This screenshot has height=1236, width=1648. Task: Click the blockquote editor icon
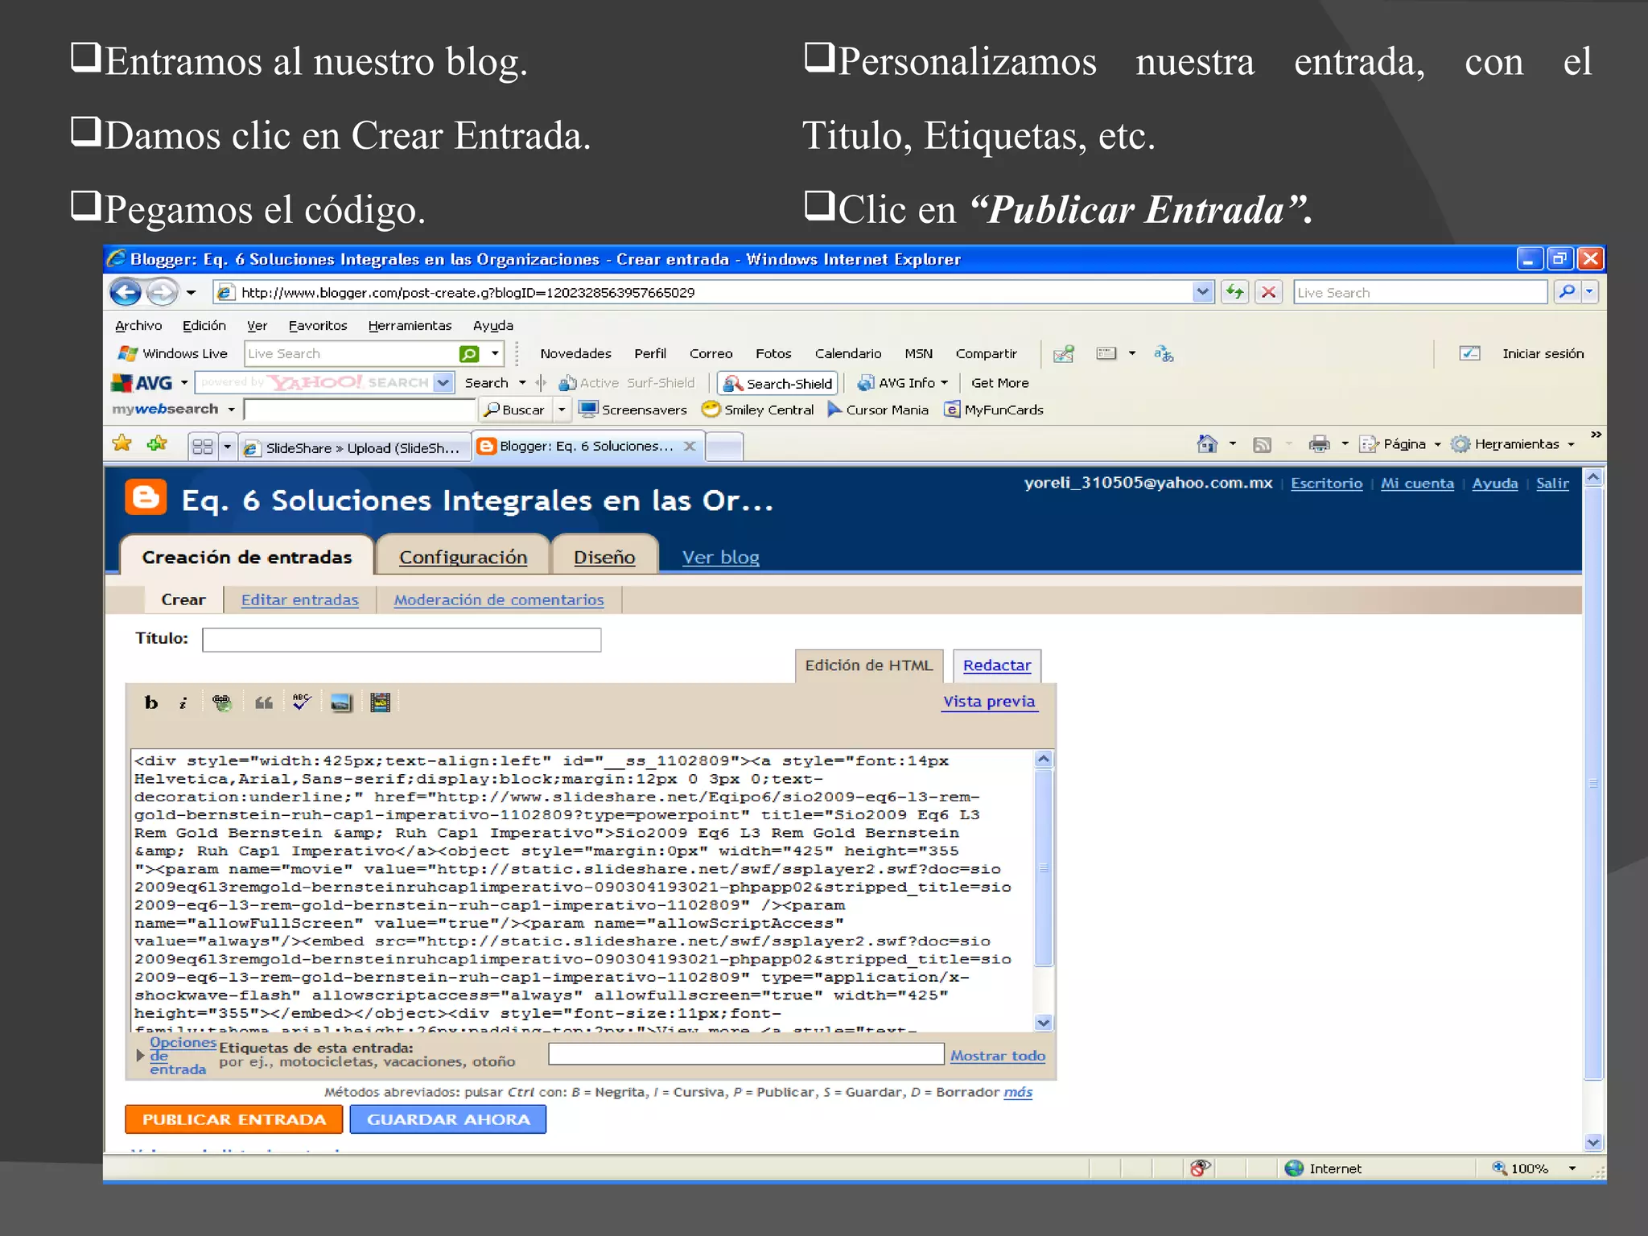[x=264, y=702]
